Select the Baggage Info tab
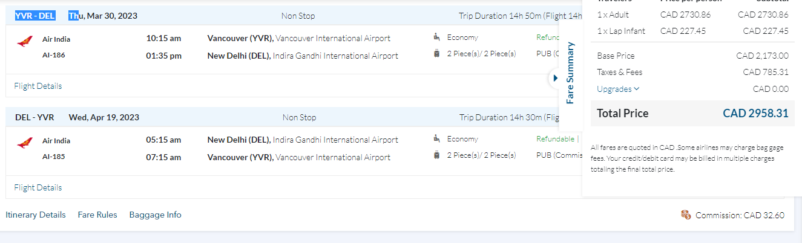 [155, 215]
